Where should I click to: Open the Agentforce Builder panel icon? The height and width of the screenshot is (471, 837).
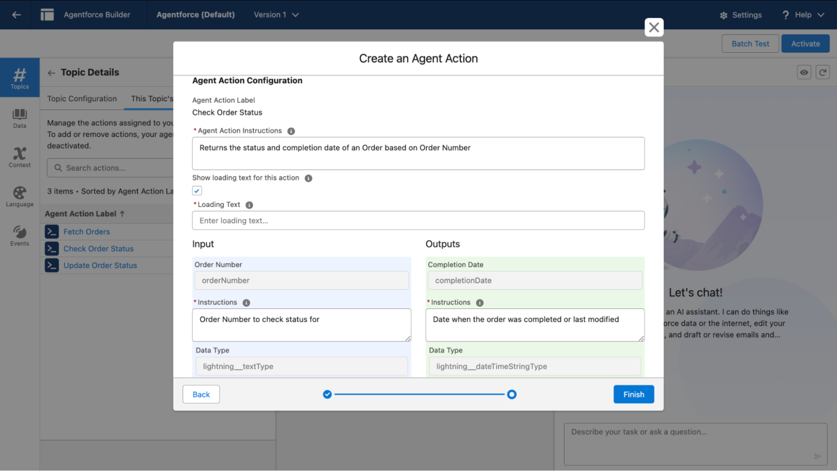[47, 15]
